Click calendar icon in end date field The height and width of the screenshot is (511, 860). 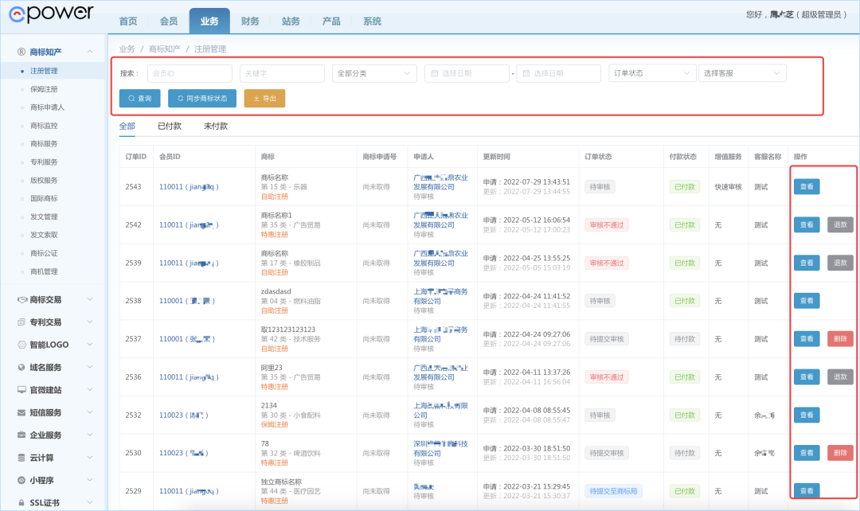526,73
